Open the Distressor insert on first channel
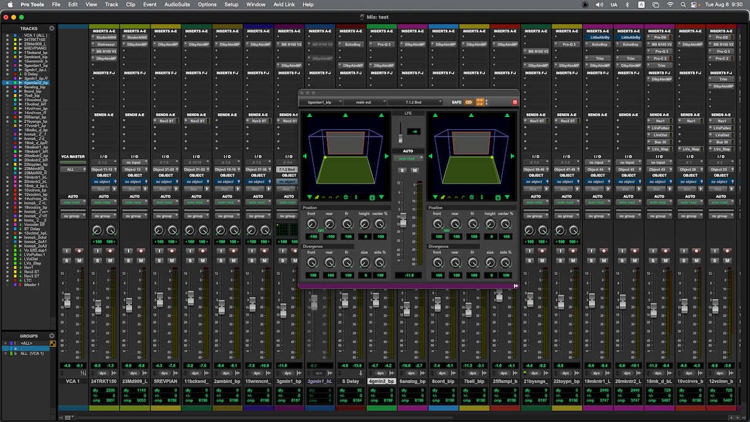 pos(106,44)
